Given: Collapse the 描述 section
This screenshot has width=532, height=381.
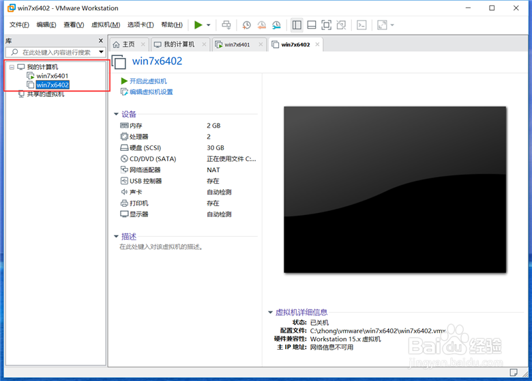Looking at the screenshot, I should coord(116,236).
